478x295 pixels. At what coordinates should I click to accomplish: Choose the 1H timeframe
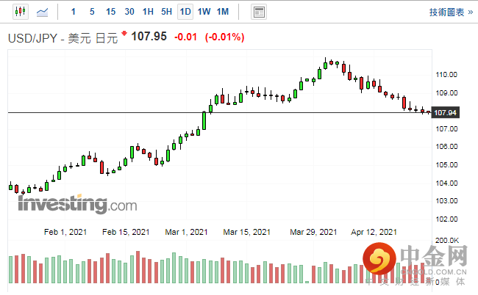tap(148, 12)
